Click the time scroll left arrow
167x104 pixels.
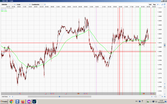[x=13, y=97]
